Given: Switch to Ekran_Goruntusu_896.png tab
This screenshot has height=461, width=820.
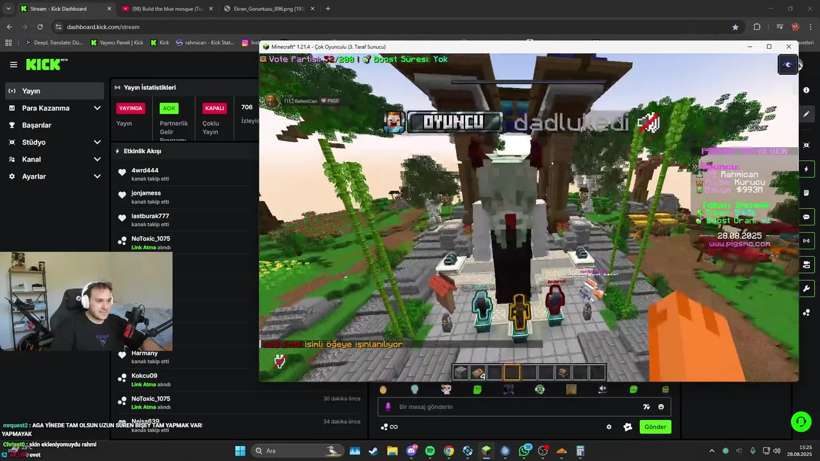Looking at the screenshot, I should pyautogui.click(x=268, y=9).
